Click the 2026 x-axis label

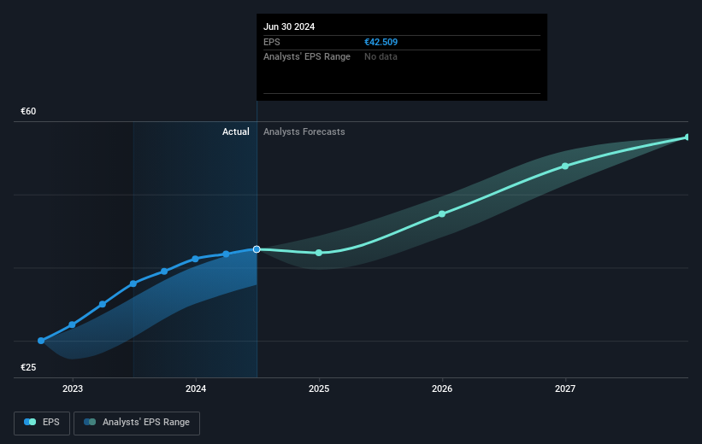(x=442, y=388)
